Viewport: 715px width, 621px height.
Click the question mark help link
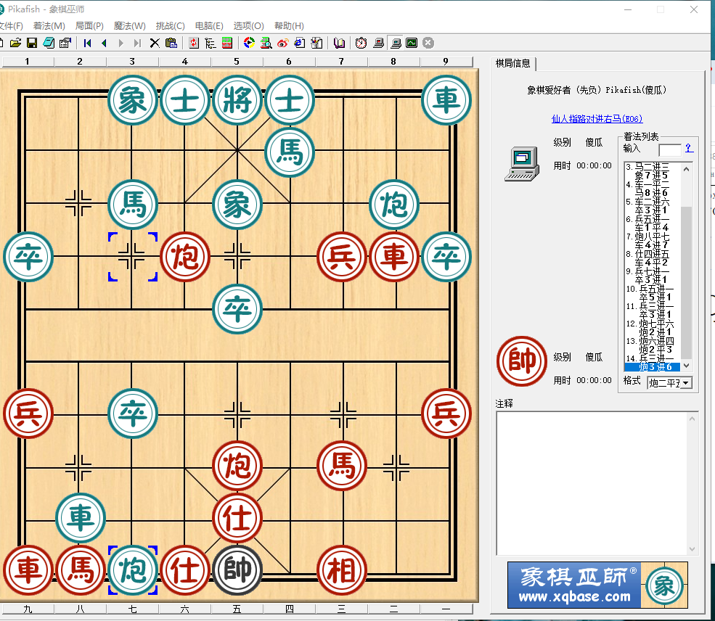[689, 148]
